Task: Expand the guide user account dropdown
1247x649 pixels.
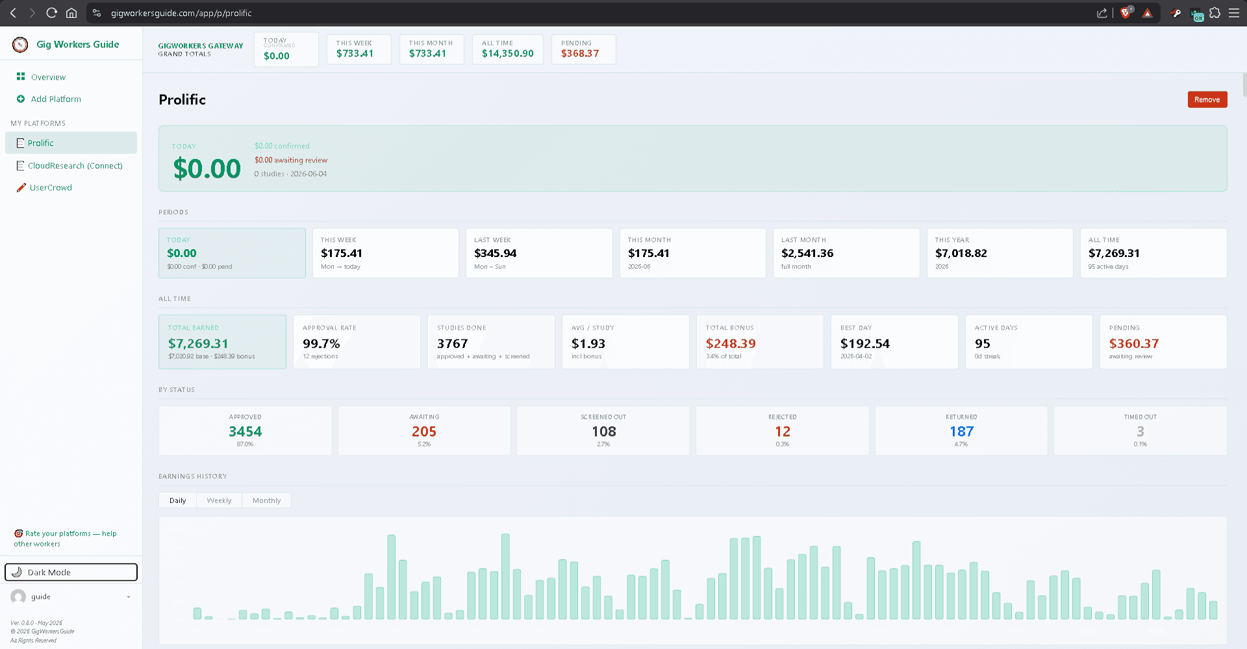Action: point(129,596)
